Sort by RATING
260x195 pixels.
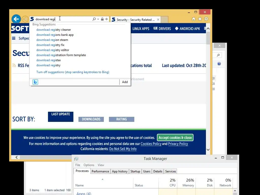122,119
